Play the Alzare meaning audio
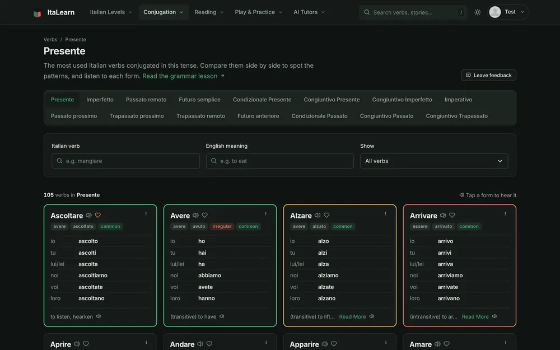 coord(372,316)
